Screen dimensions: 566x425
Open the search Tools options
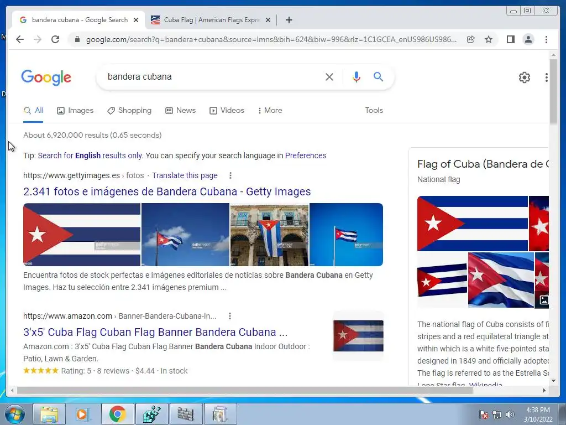pyautogui.click(x=374, y=111)
